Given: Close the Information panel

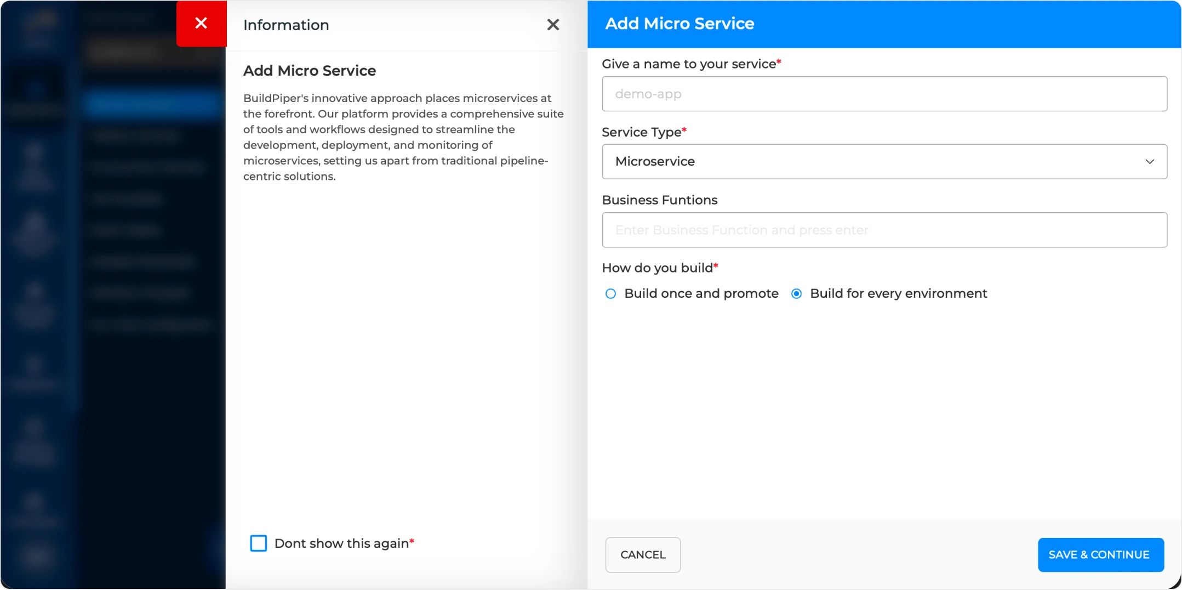Looking at the screenshot, I should [553, 25].
